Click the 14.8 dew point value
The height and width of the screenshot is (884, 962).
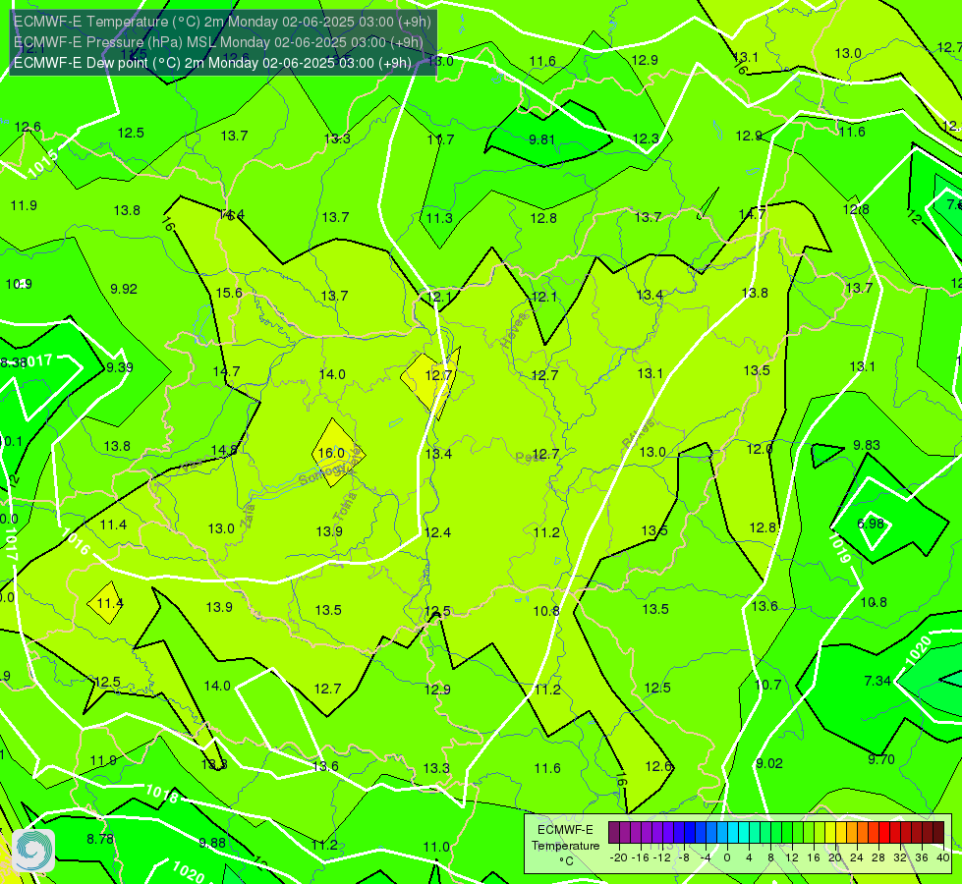[224, 450]
